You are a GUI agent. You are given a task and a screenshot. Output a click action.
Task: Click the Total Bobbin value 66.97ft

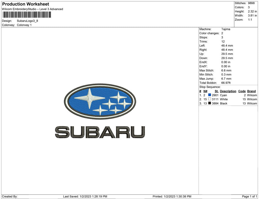226,83
